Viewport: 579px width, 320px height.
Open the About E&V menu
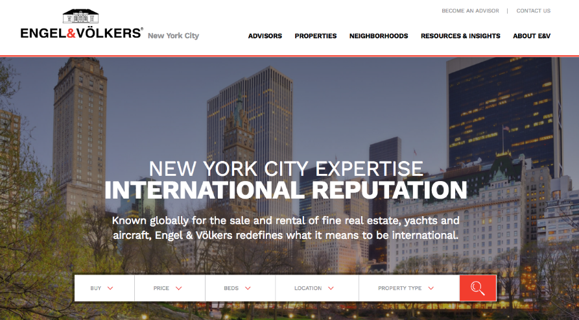532,36
